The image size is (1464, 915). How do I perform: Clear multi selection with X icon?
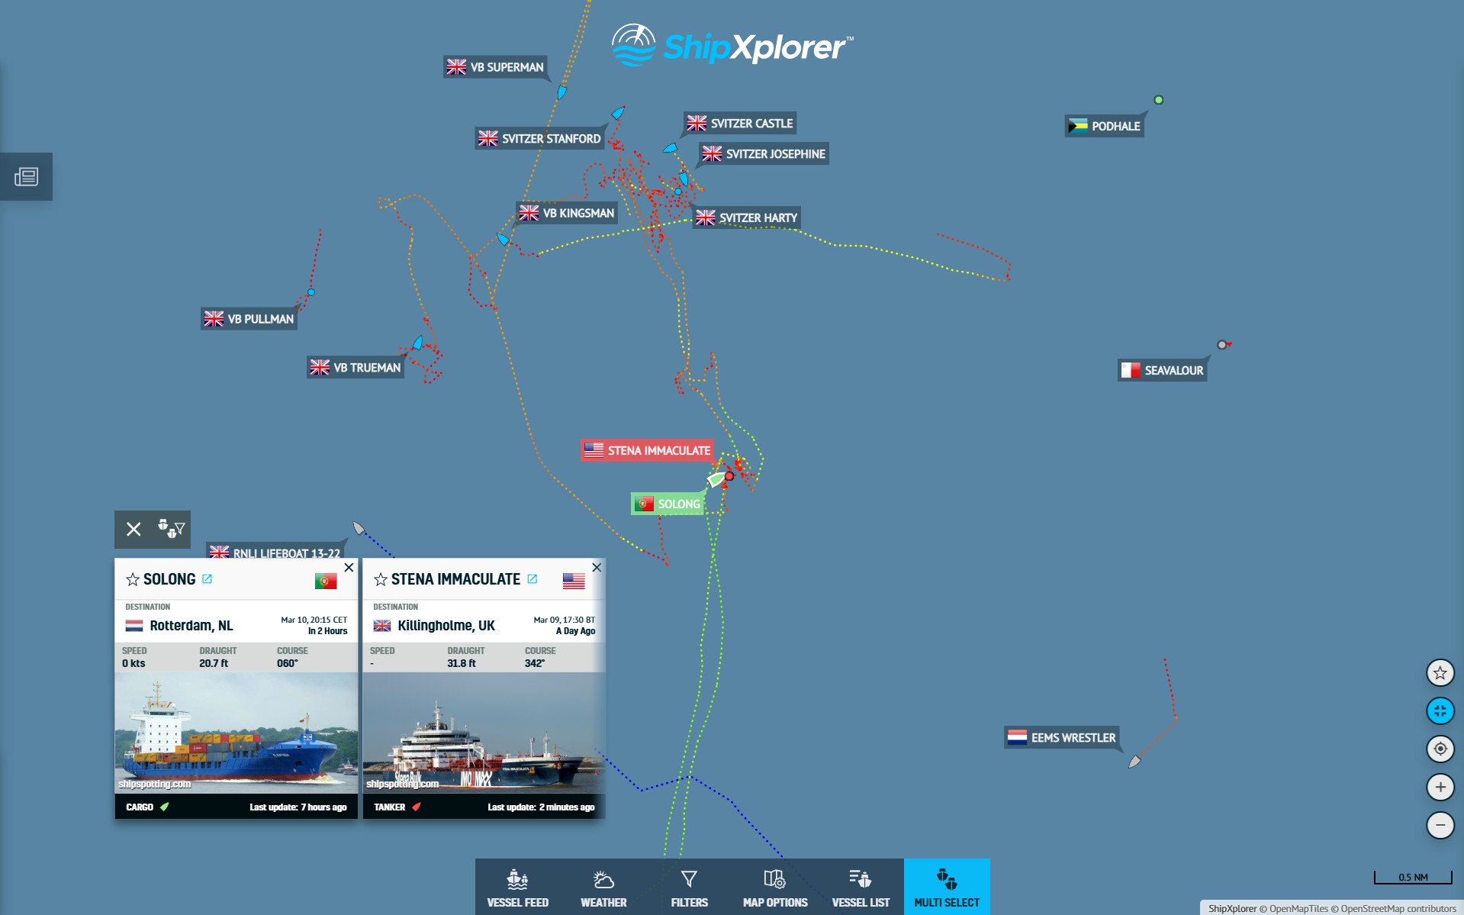coord(134,529)
